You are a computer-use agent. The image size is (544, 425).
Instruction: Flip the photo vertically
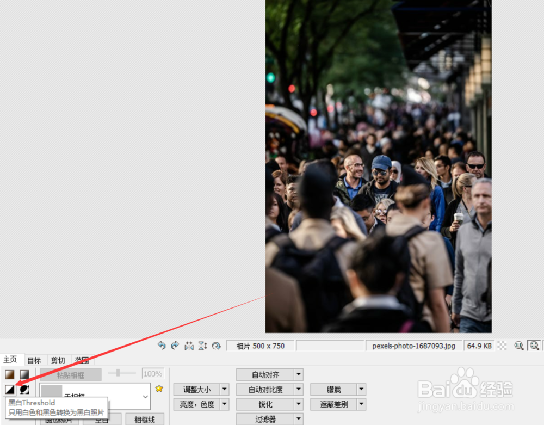click(x=202, y=346)
